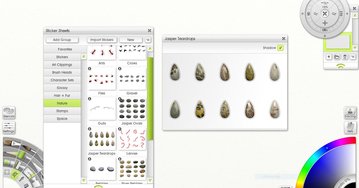The height and width of the screenshot is (188, 359).
Task: Zoom out with canvas positioner
Action: coord(316,14)
